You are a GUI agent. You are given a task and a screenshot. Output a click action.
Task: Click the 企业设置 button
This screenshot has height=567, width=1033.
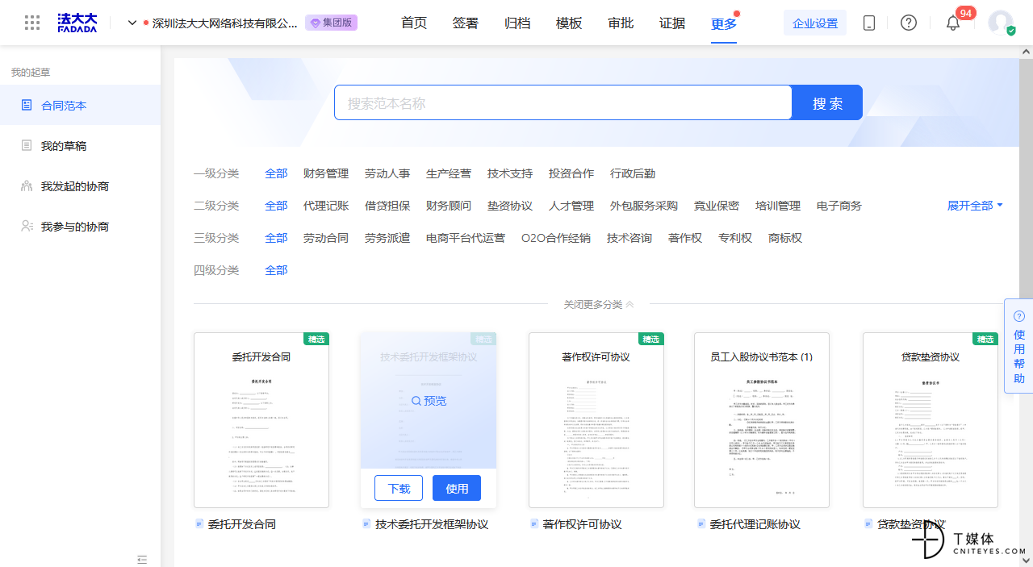(x=815, y=23)
